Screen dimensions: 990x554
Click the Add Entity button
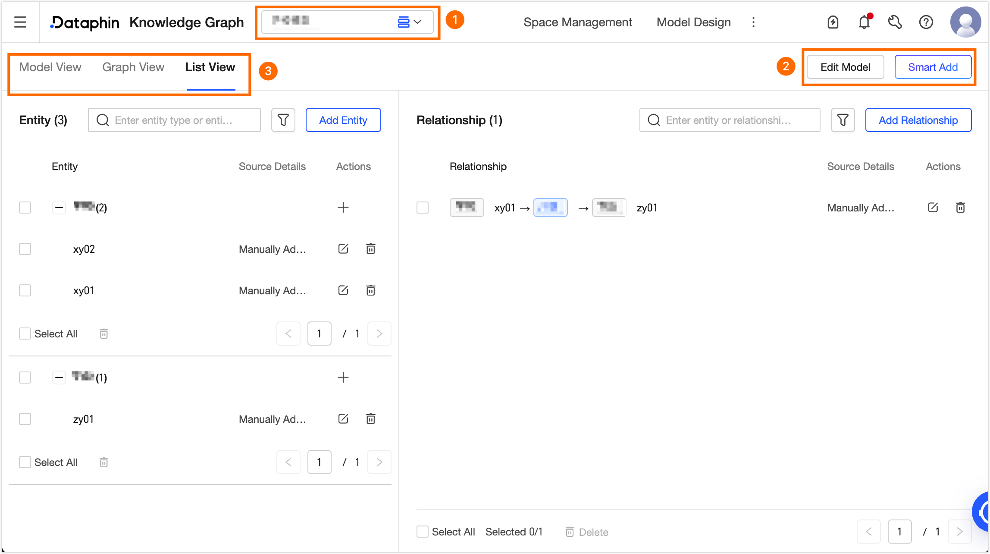pos(343,120)
